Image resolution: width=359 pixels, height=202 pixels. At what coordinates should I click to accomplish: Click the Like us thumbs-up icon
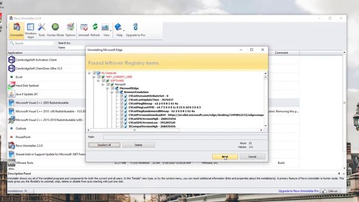324,191
